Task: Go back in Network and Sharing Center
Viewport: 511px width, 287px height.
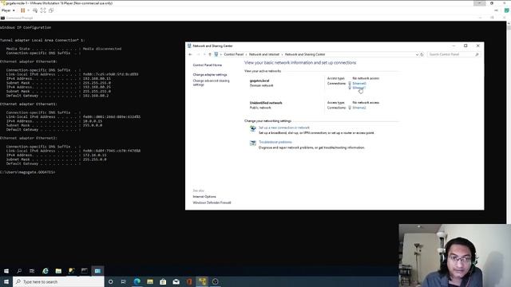Action: pyautogui.click(x=190, y=55)
